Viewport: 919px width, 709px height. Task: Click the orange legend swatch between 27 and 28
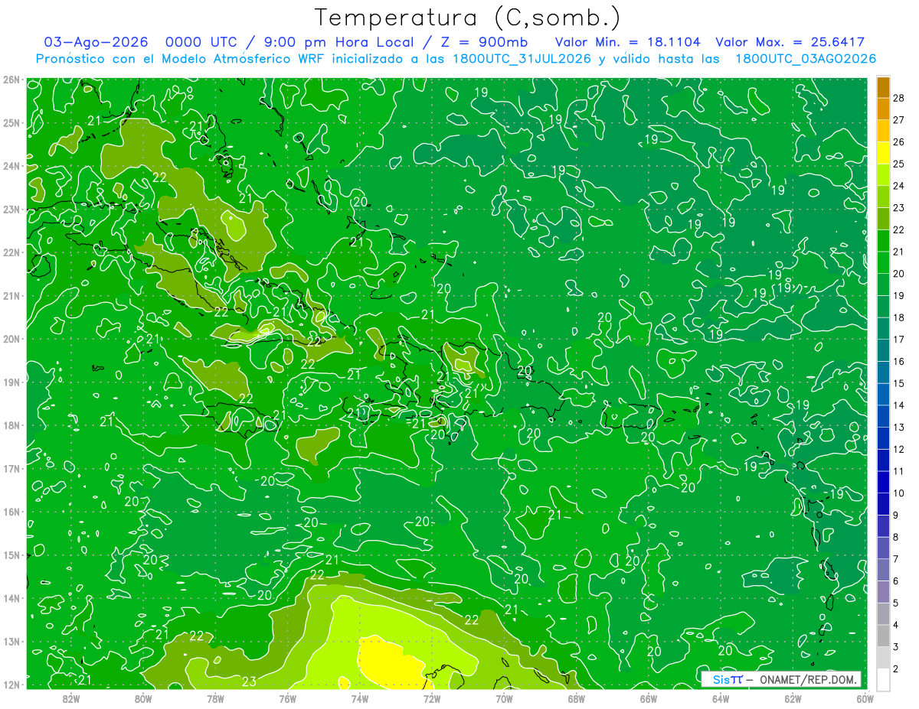pyautogui.click(x=883, y=108)
